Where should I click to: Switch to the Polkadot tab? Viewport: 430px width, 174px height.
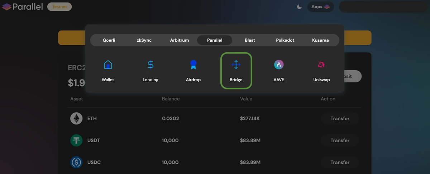pos(285,40)
